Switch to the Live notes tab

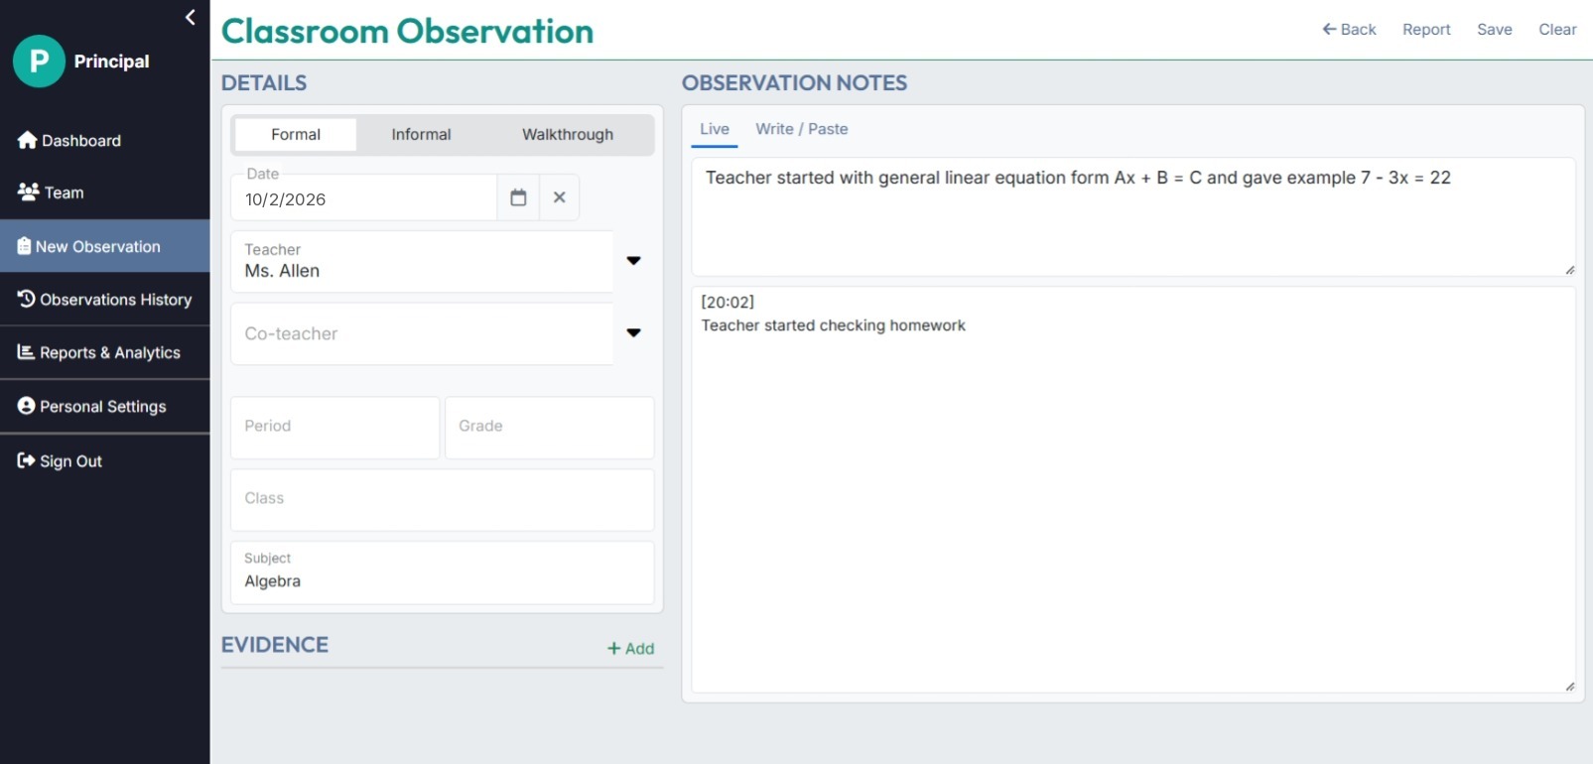715,130
